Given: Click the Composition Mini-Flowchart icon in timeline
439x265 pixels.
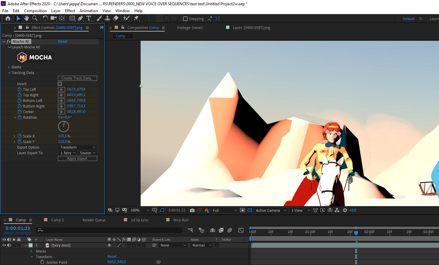Looking at the screenshot, I should click(x=190, y=230).
